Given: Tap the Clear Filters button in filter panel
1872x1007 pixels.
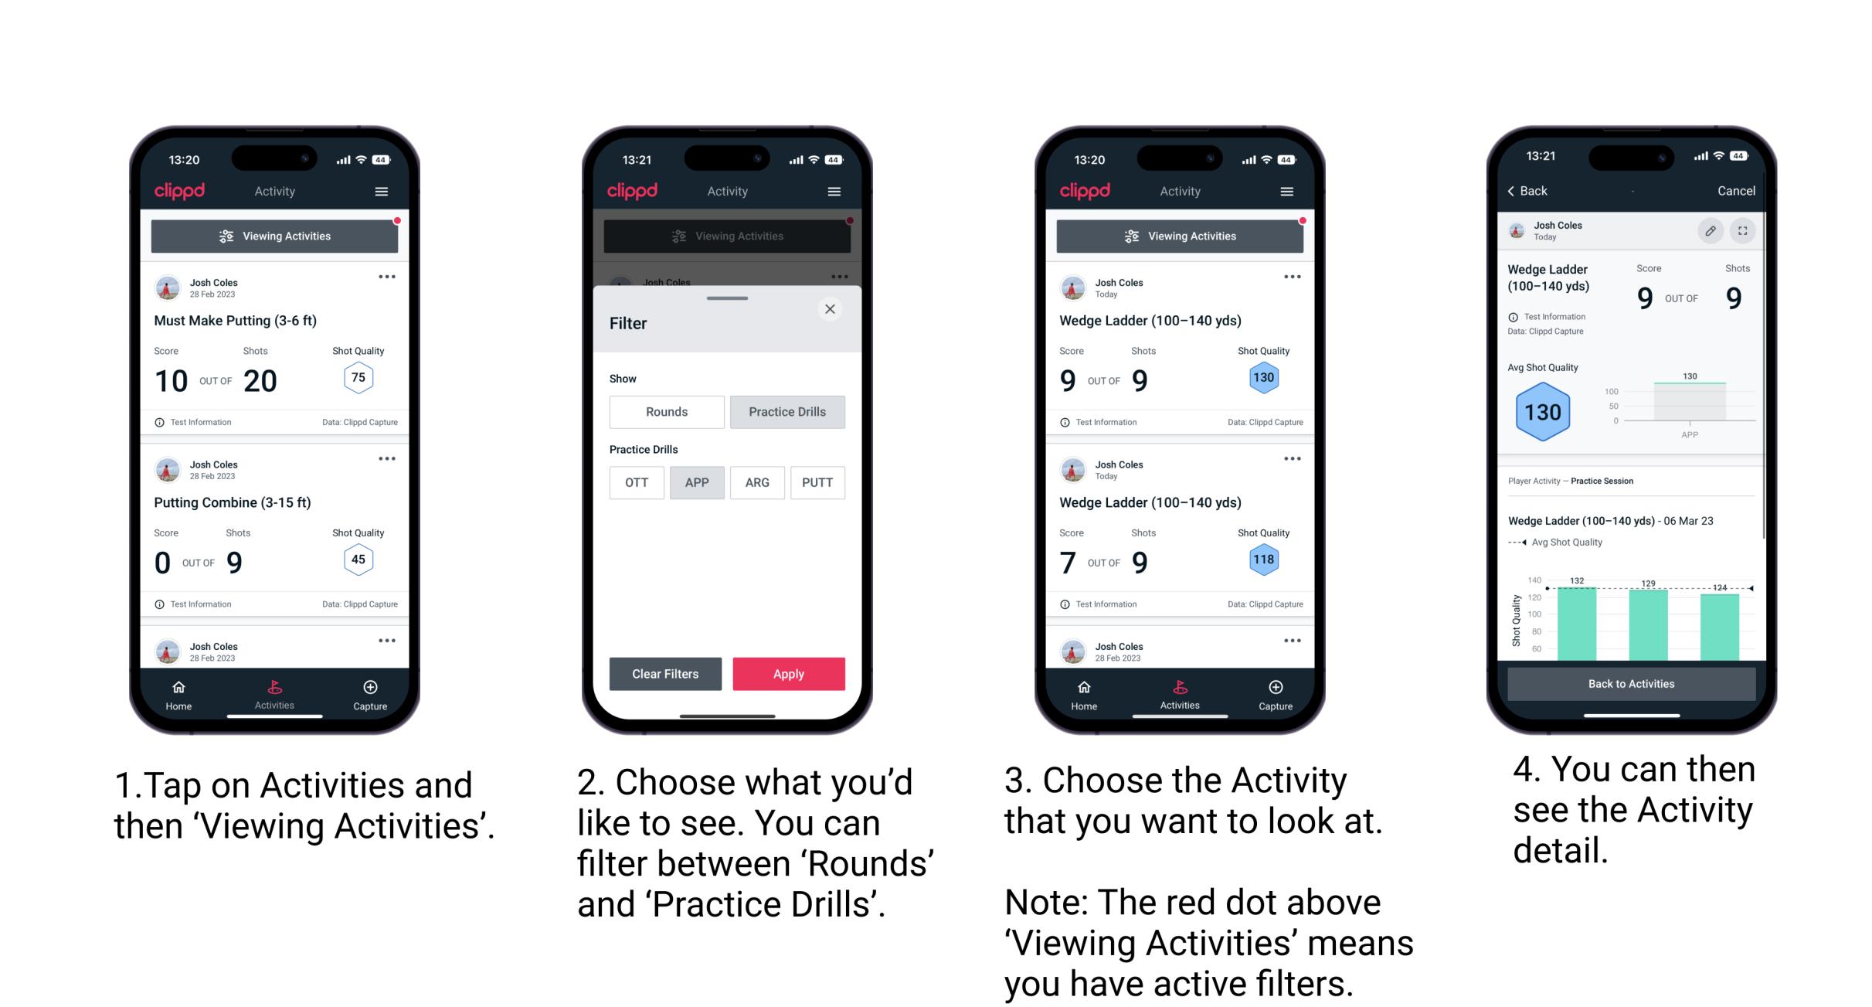Looking at the screenshot, I should pyautogui.click(x=664, y=672).
